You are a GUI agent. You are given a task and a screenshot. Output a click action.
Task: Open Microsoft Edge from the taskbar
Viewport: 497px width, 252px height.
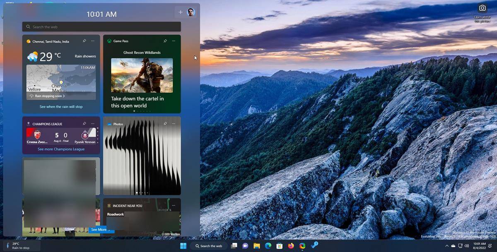point(268,246)
